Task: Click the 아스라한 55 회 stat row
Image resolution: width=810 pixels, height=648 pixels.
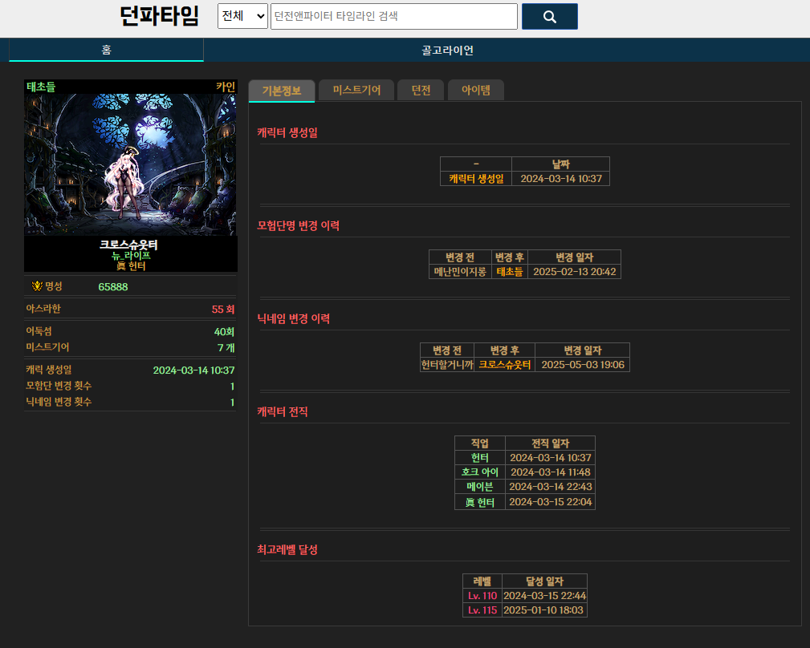Action: tap(130, 309)
